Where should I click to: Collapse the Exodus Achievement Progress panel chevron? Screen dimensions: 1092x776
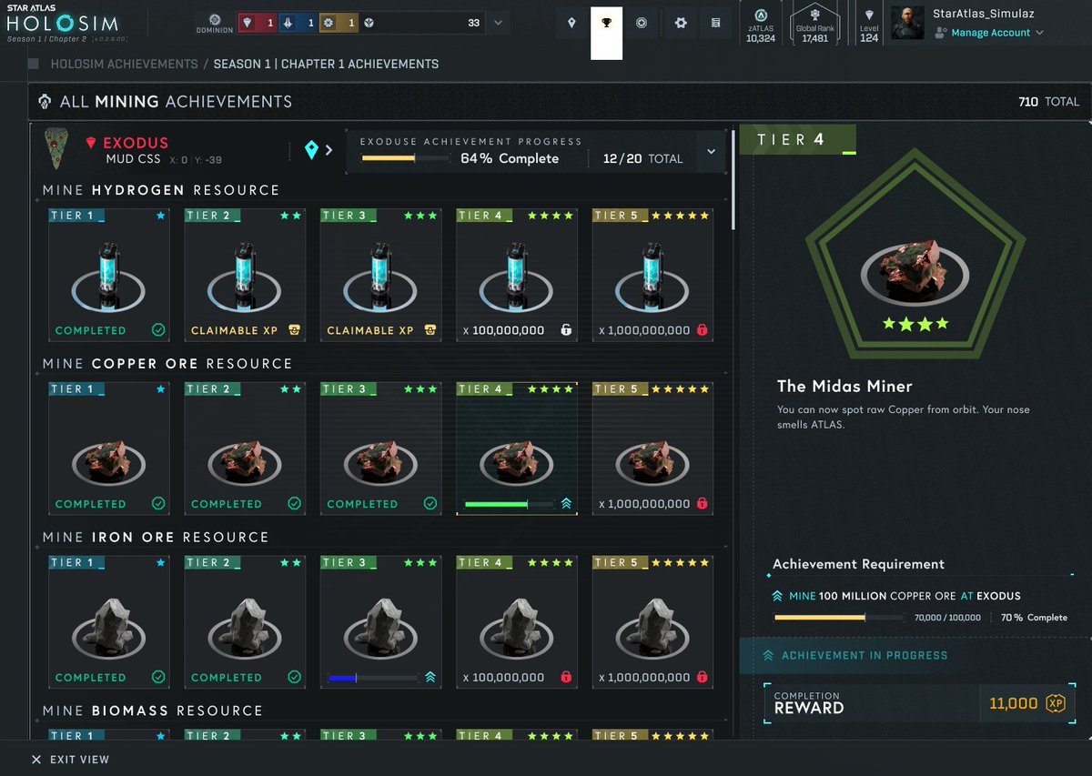[x=710, y=151]
